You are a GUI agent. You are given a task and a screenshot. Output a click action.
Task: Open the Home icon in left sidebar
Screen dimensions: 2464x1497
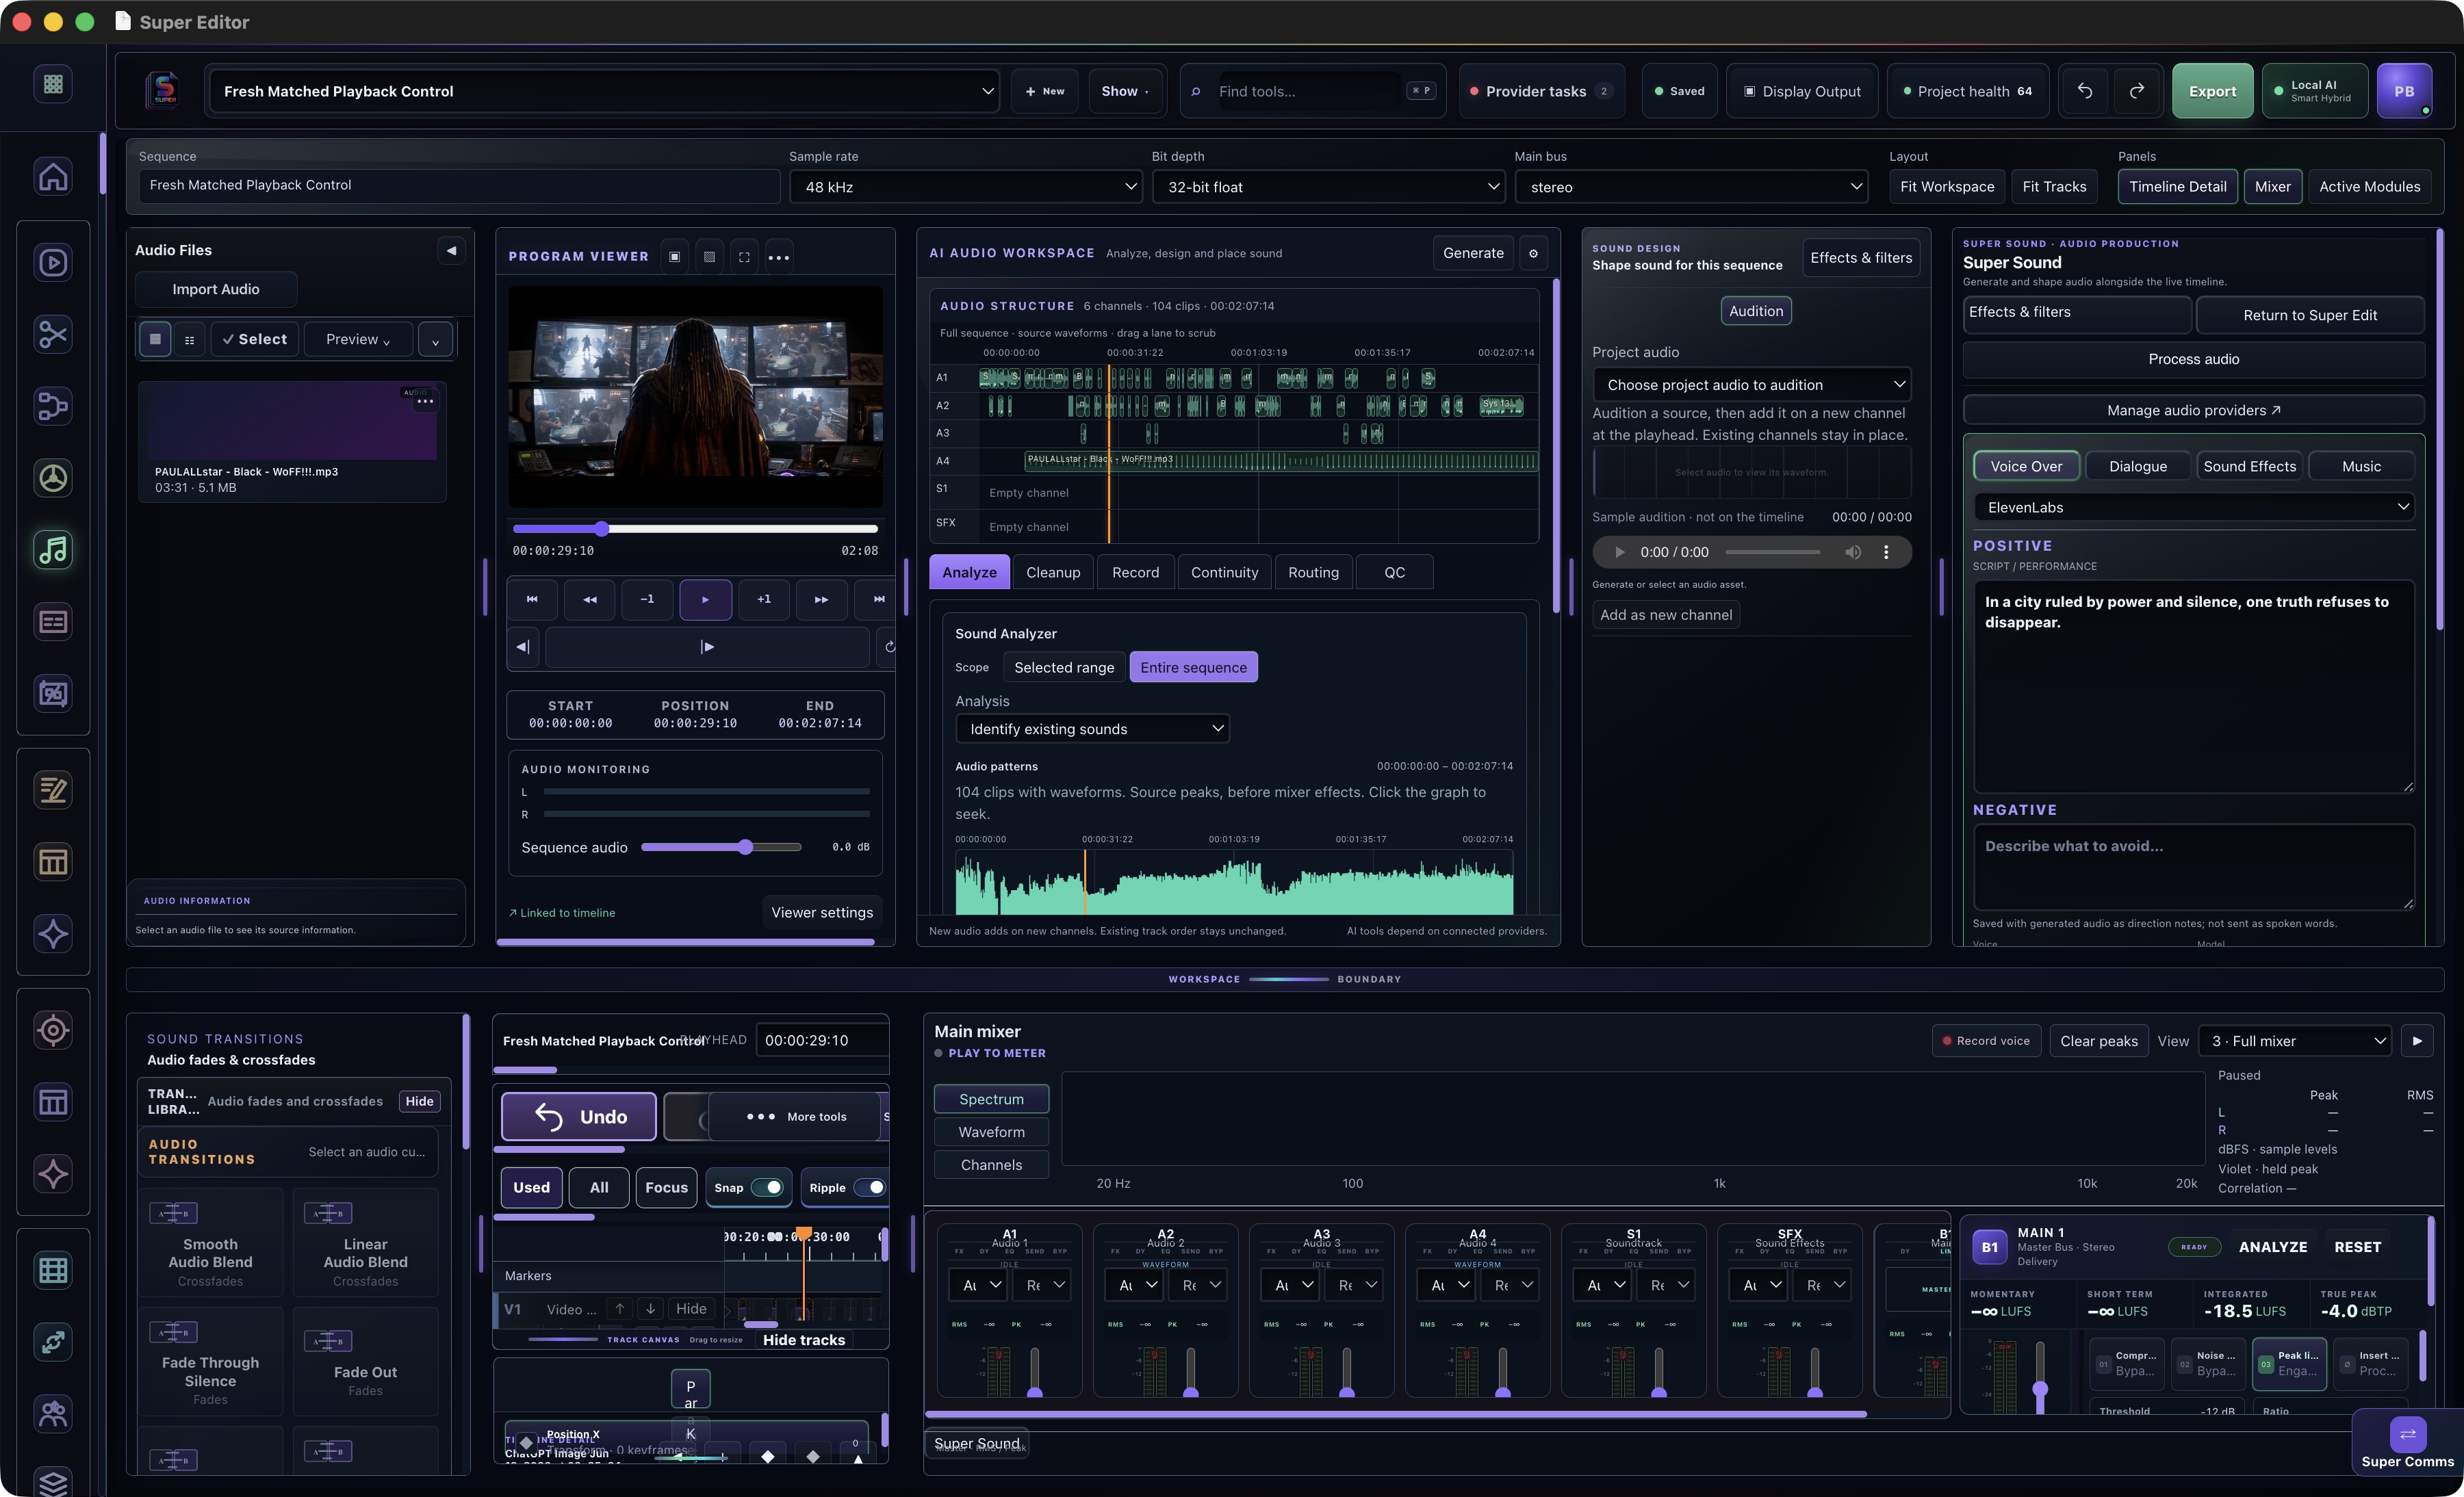pos(53,177)
